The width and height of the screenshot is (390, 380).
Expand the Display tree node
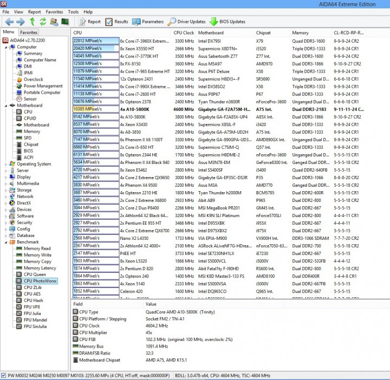tap(6, 177)
